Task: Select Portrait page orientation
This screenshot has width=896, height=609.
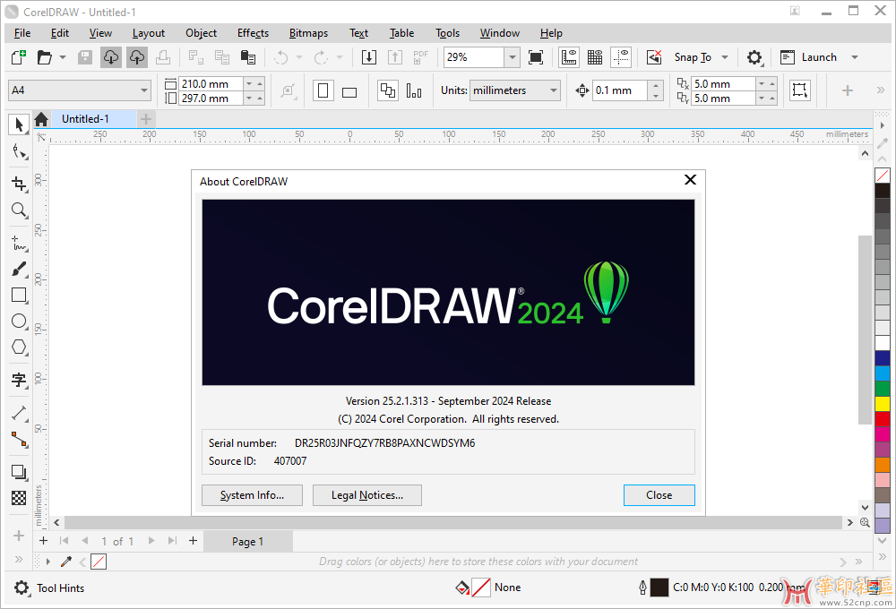Action: click(x=323, y=90)
